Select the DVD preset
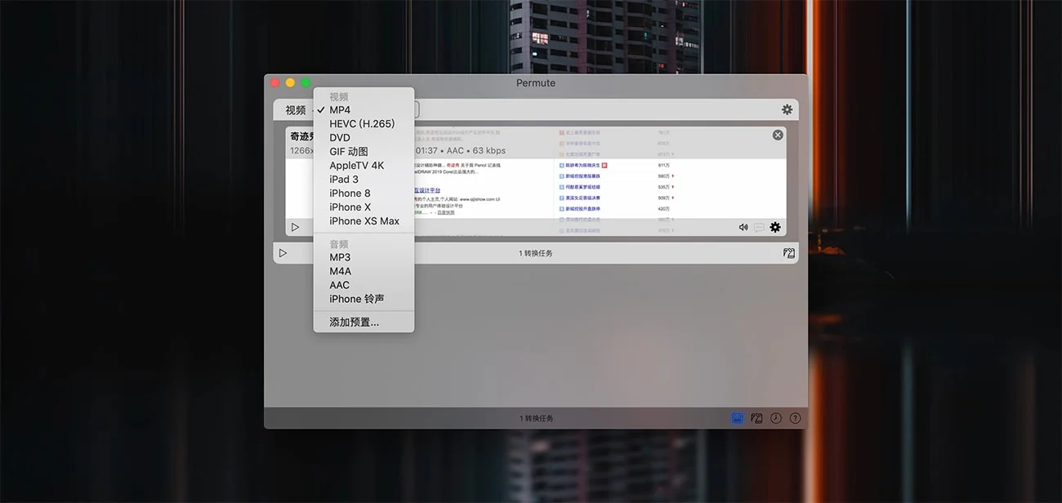 pos(340,138)
